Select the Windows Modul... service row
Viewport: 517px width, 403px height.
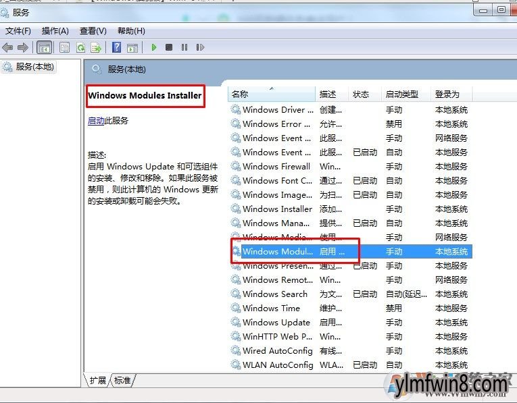(351, 252)
